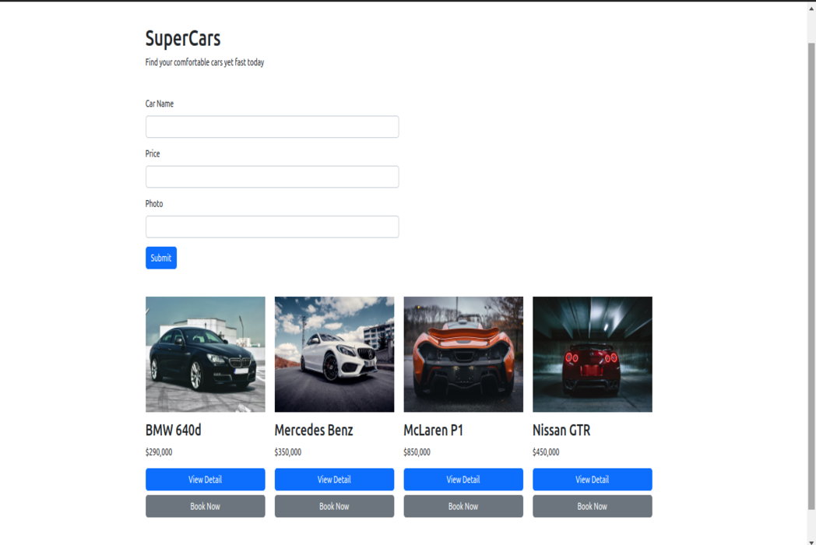The width and height of the screenshot is (816, 545).
Task: Click the 'BMW 640d' title
Action: 174,431
